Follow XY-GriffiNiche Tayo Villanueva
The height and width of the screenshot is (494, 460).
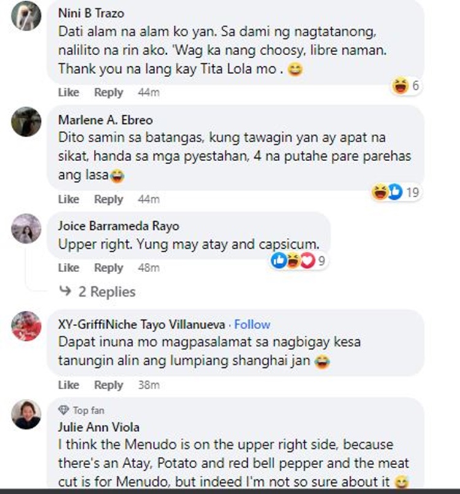tap(252, 324)
